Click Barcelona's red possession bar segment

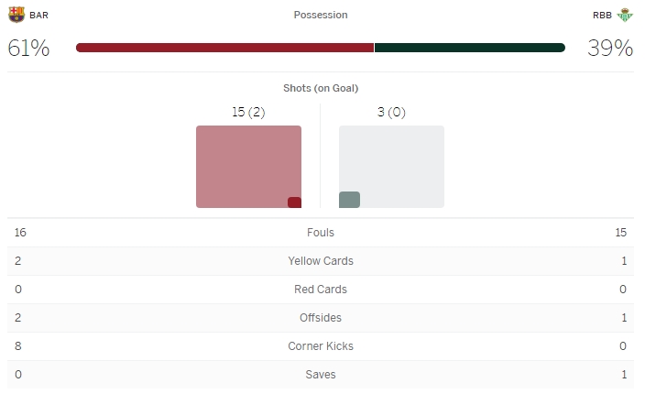point(224,48)
